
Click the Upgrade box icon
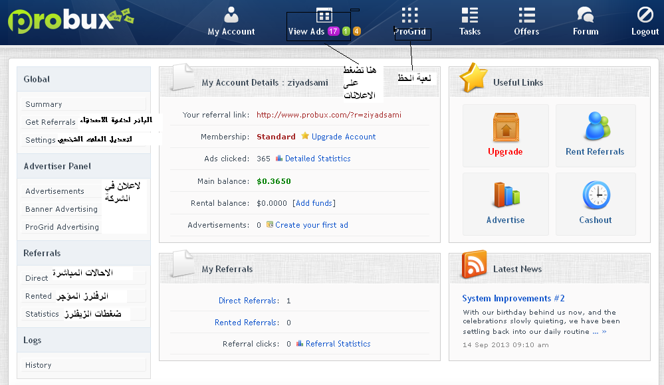click(506, 127)
